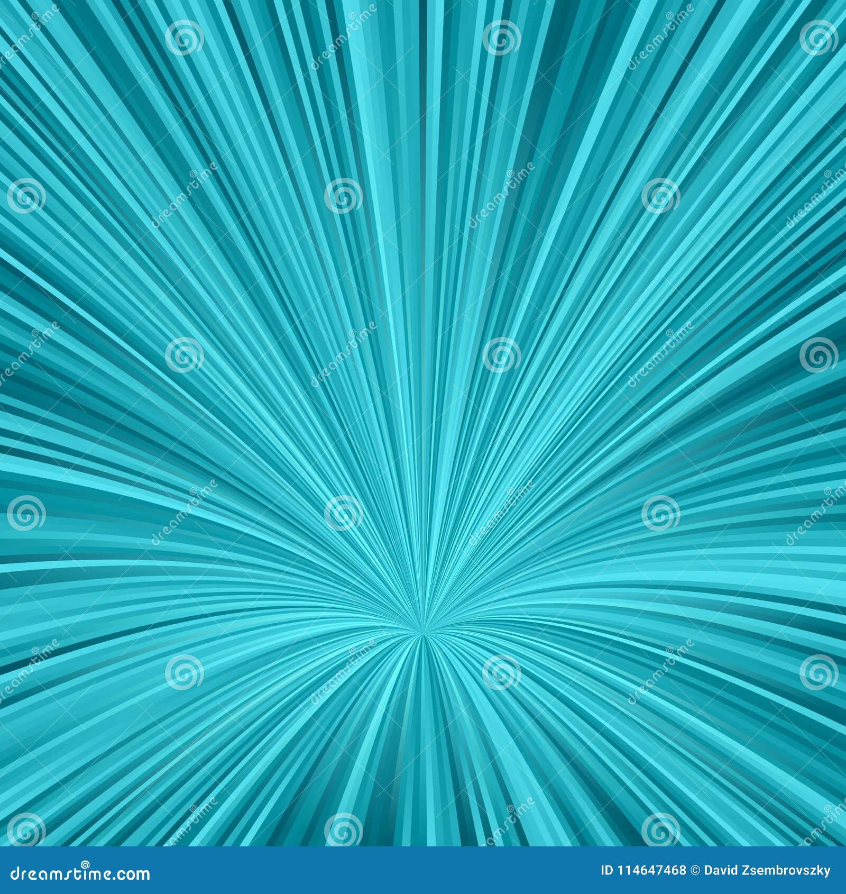This screenshot has width=846, height=894.
Task: Click the vortex convergence point of the rays
Action: [x=423, y=634]
